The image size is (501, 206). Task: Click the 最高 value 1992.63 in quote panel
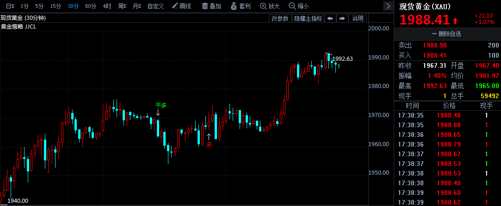tap(435, 86)
